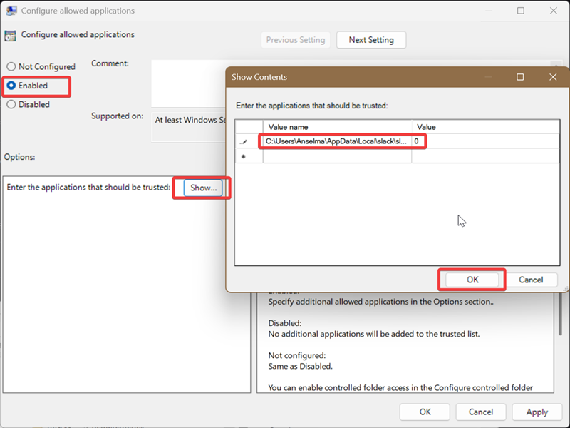The image size is (570, 428).
Task: Select the new-row asterisk marker
Action: (x=249, y=156)
